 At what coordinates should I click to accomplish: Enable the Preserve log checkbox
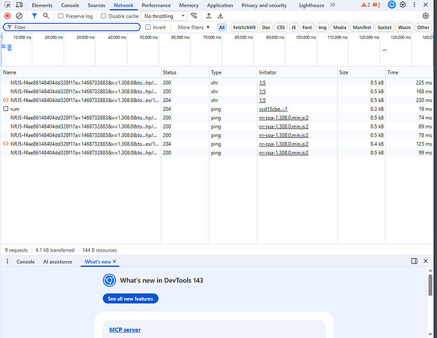tap(61, 16)
